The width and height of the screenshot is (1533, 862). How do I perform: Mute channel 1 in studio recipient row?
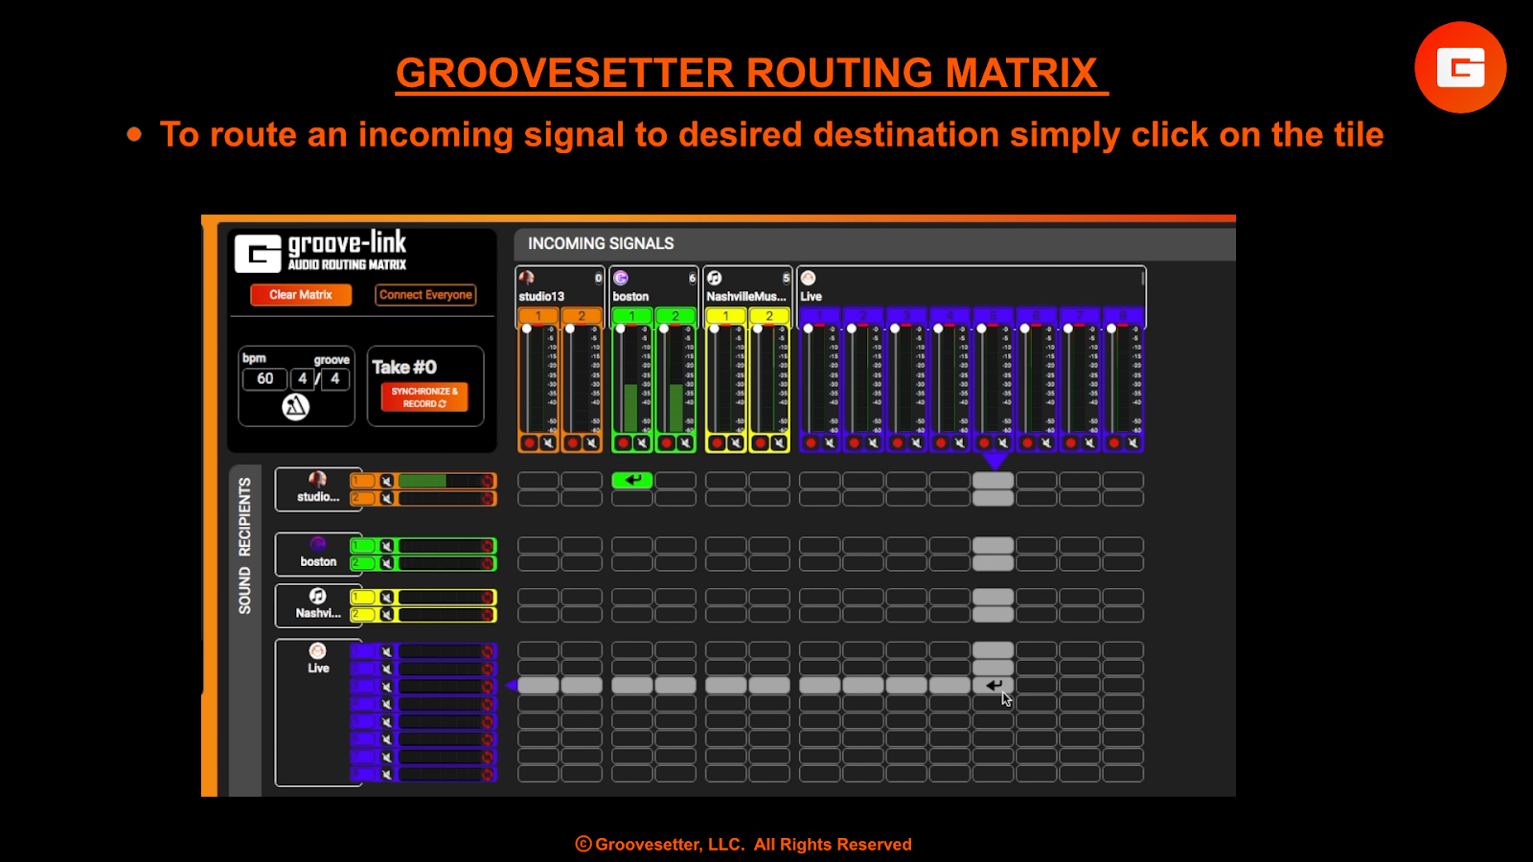[387, 482]
